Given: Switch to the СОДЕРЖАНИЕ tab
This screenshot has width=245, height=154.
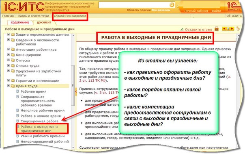Looking at the screenshot, I should coord(20,22).
